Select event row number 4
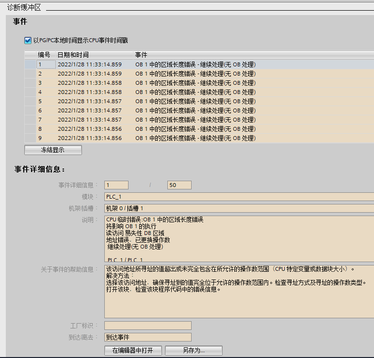Screen dimensions: 374x358 click(x=199, y=92)
